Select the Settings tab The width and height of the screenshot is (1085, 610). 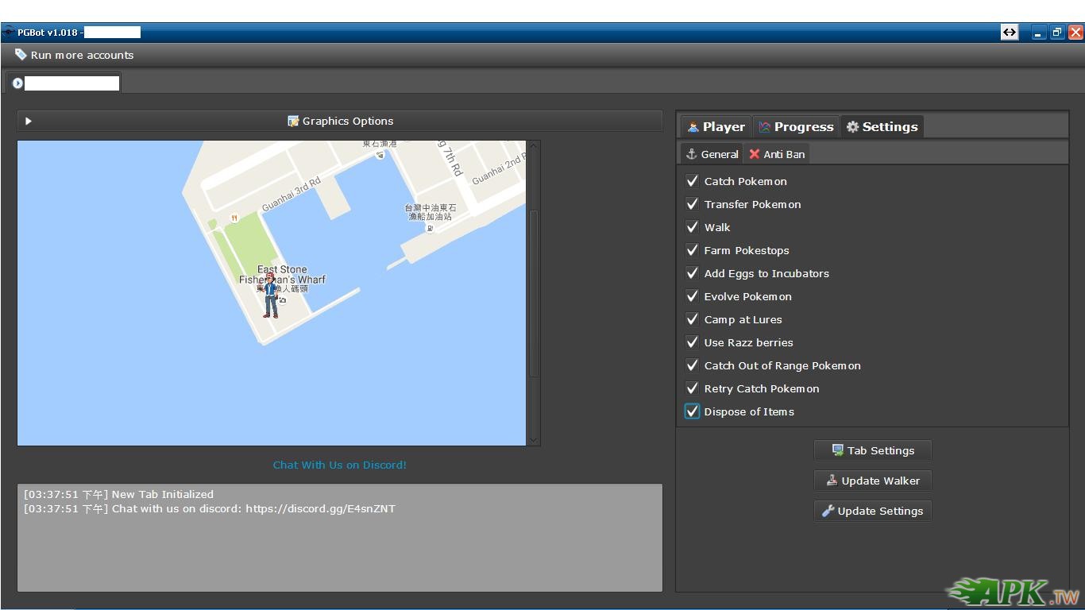(x=882, y=127)
